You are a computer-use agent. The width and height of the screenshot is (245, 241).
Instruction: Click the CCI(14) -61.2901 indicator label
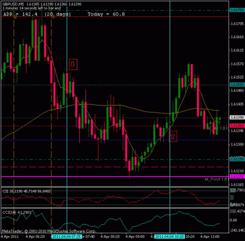coord(17,212)
